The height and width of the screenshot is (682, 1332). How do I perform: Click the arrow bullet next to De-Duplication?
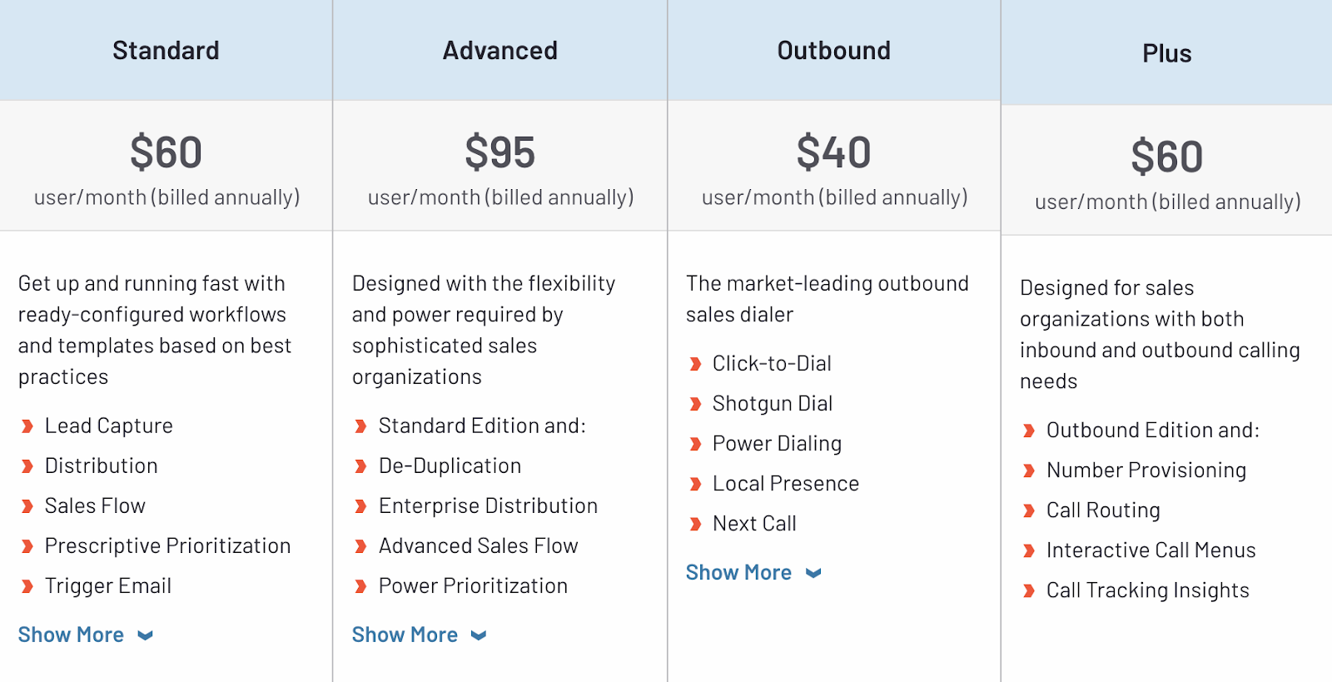[x=361, y=466]
